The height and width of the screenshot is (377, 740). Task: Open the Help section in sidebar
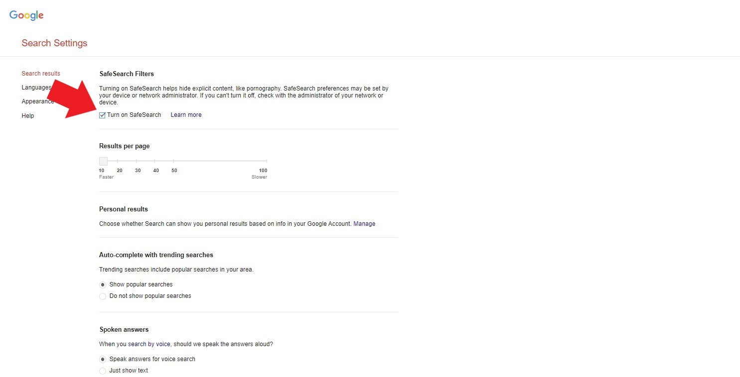pos(28,116)
